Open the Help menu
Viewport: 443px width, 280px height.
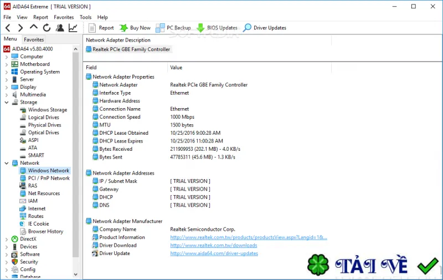click(x=102, y=17)
